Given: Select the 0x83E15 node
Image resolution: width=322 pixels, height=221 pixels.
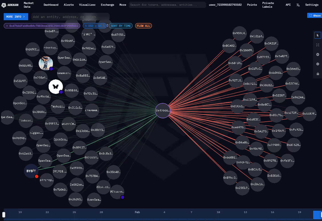Looking at the screenshot, I should (x=274, y=176).
